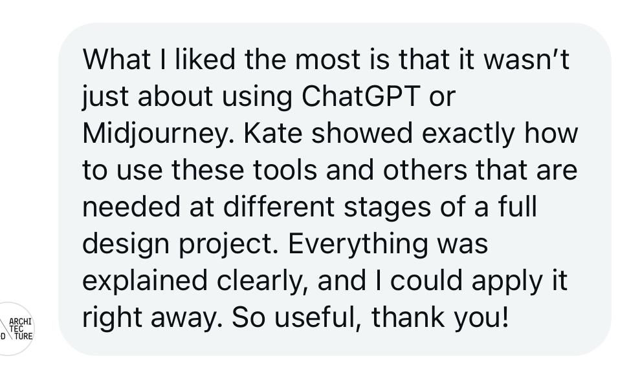Click the phrase 'these tools' in message

coord(245,170)
